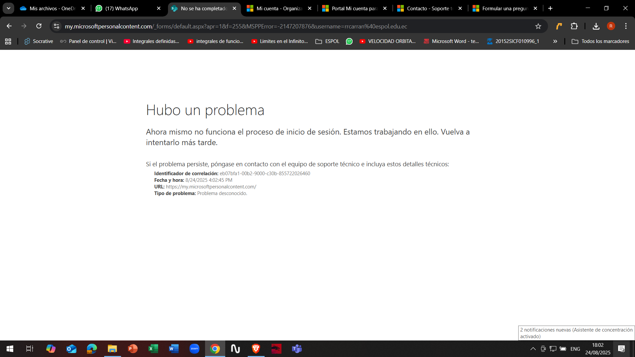Expand hidden bookmarks with the chevron
This screenshot has height=357, width=635.
[555, 41]
